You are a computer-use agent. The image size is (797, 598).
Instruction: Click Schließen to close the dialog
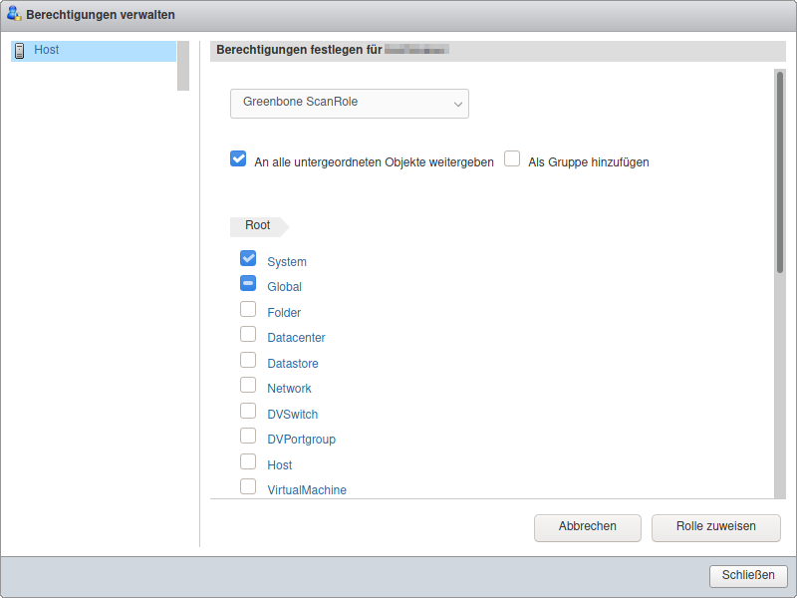(748, 576)
